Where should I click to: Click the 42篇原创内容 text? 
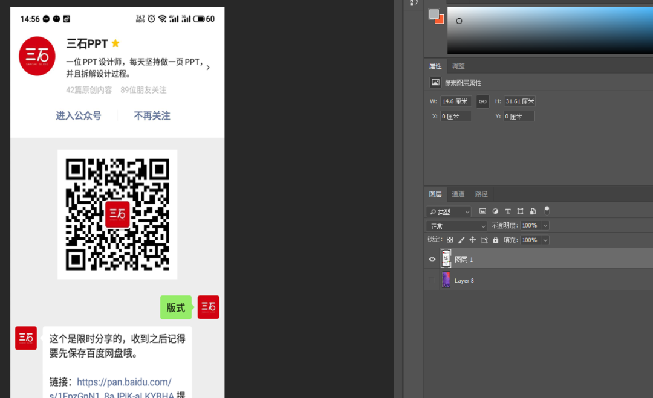(89, 90)
